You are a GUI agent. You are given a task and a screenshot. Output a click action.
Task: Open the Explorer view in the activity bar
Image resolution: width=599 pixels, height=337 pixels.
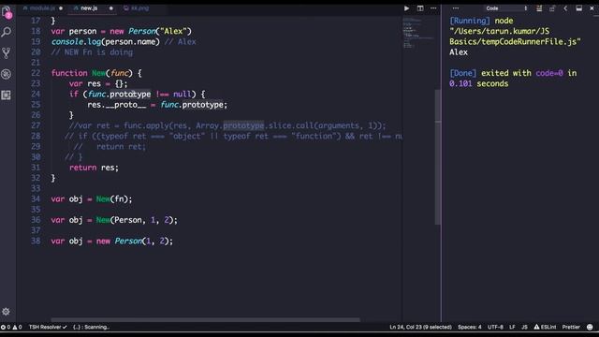(x=7, y=12)
